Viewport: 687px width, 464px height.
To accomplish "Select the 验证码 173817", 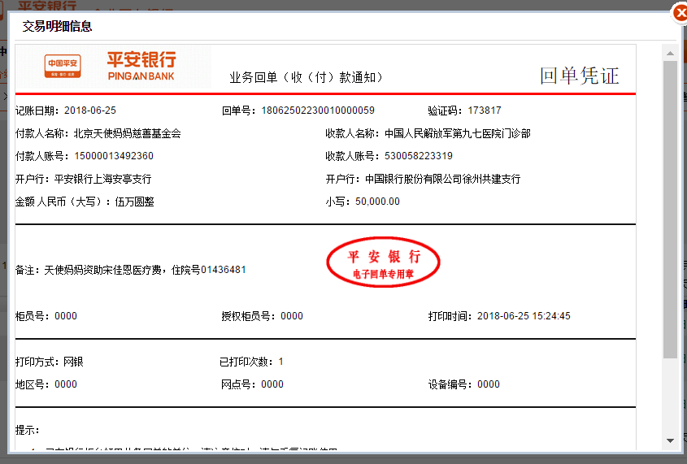I will click(484, 111).
